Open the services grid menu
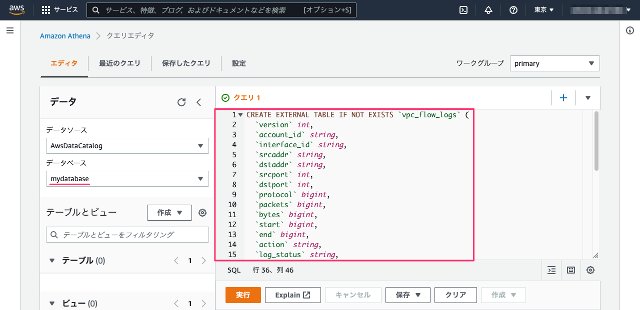 (x=46, y=10)
